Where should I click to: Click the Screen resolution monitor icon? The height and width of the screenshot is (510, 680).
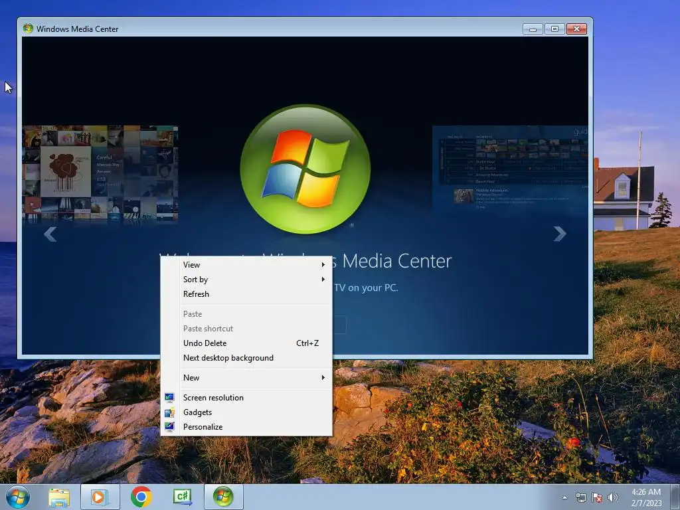[x=169, y=398]
